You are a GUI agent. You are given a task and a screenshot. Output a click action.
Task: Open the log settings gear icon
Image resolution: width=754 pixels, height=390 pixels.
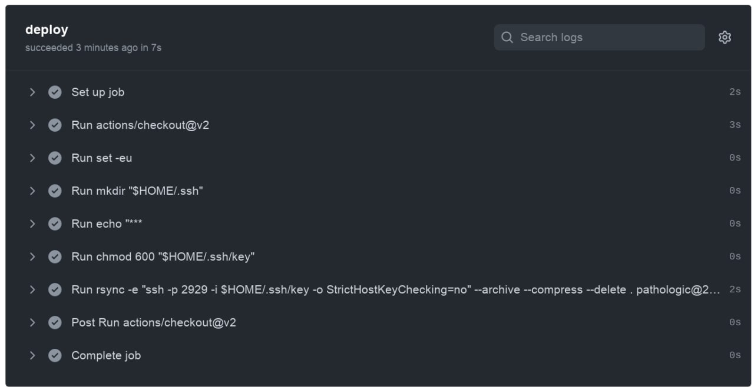pyautogui.click(x=725, y=37)
